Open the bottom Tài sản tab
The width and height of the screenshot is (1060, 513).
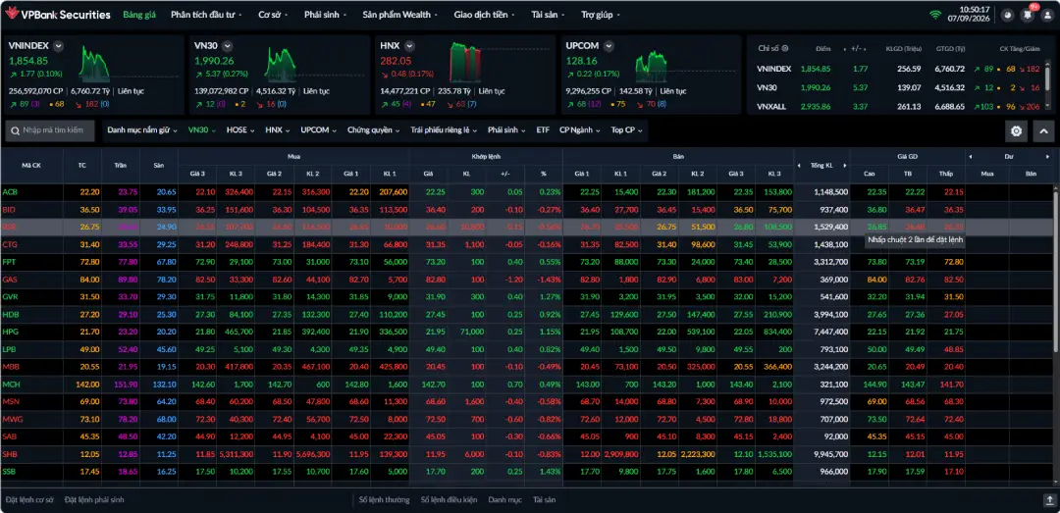[544, 500]
